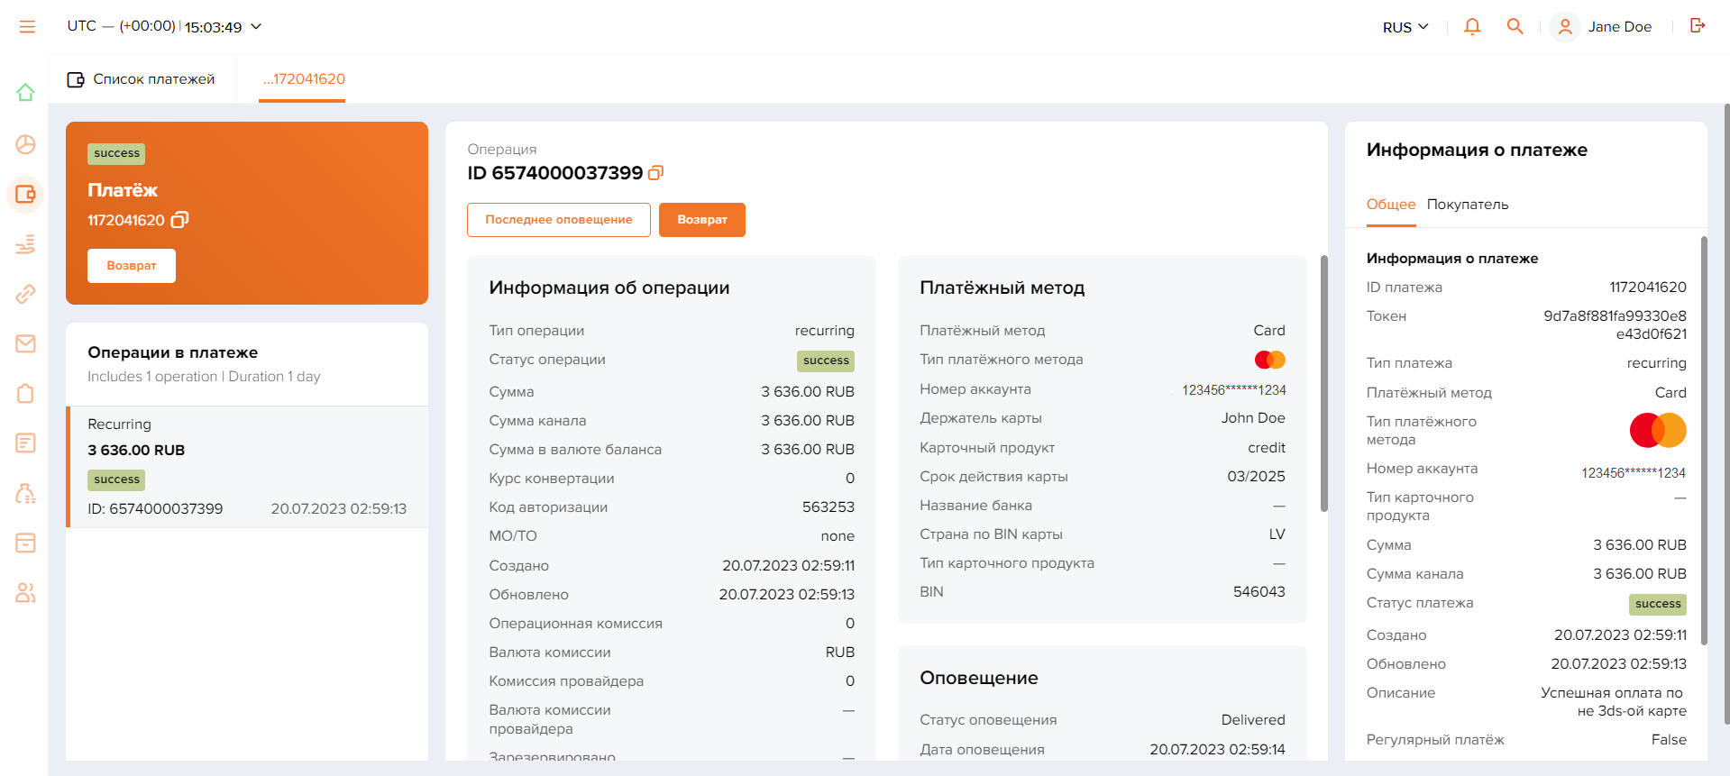Open the pie chart analytics icon

click(x=25, y=144)
